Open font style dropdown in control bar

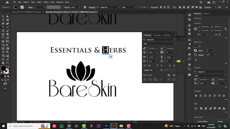point(135,7)
